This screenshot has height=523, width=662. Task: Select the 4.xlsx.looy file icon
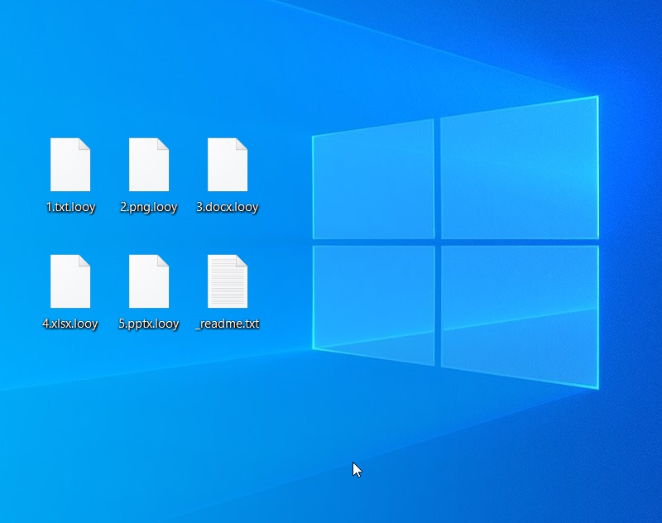coord(70,281)
